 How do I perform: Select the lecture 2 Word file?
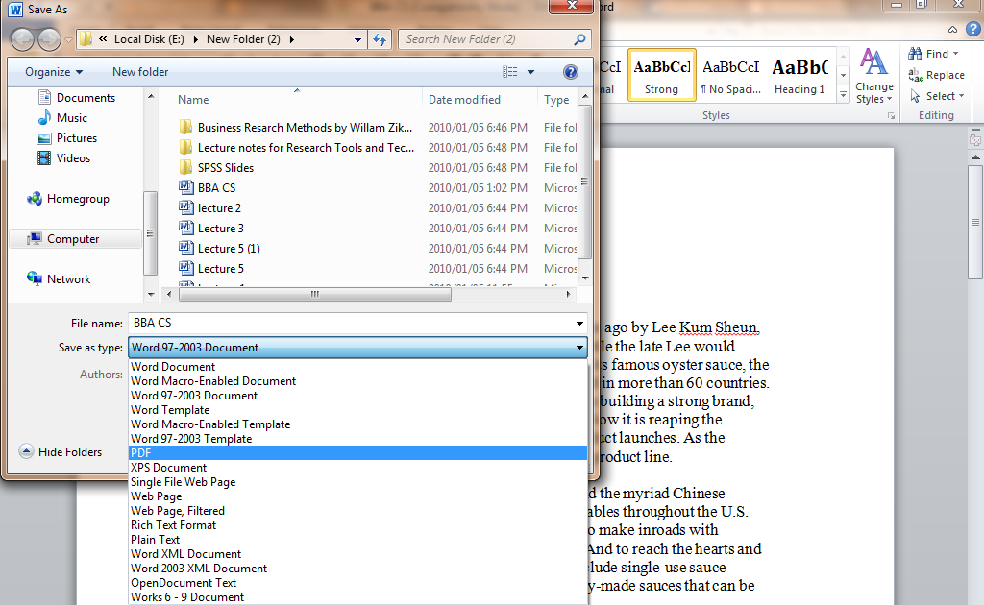[x=209, y=207]
